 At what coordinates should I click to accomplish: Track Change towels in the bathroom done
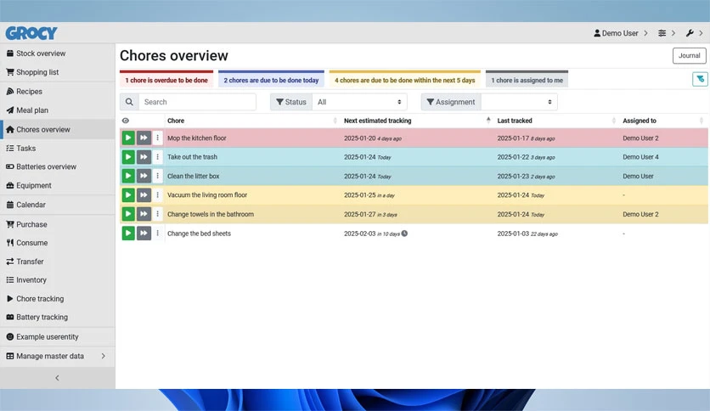click(x=128, y=214)
